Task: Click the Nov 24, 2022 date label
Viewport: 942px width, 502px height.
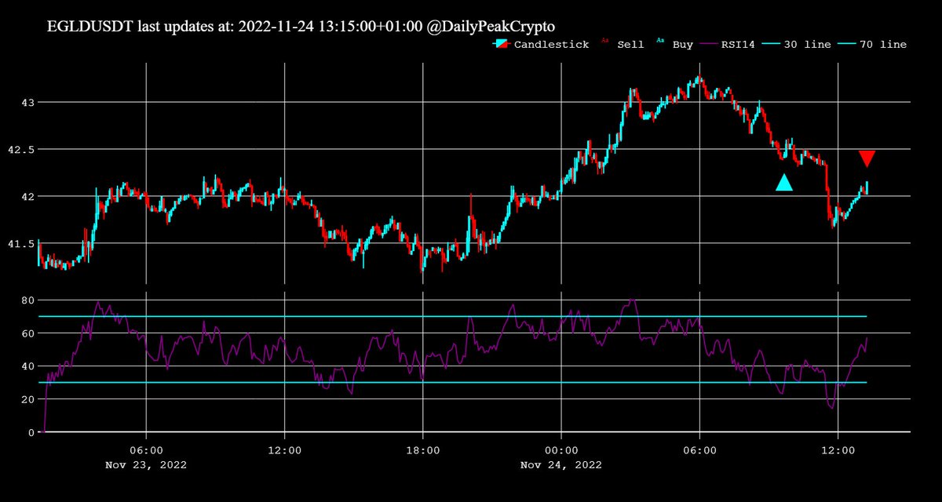Action: click(561, 464)
